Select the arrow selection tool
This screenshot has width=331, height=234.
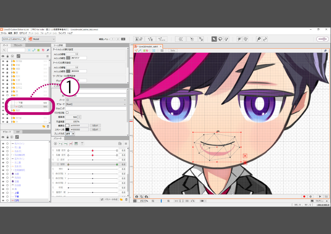pyautogui.click(x=214, y=39)
